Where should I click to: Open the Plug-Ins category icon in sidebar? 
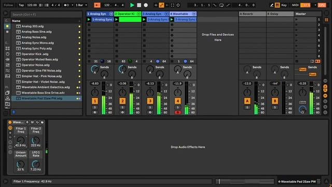7,76
